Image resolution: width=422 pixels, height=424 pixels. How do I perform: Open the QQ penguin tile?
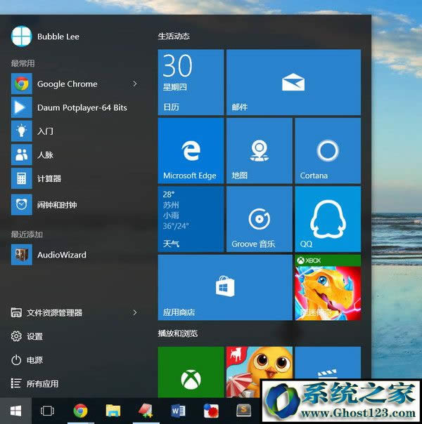(327, 219)
